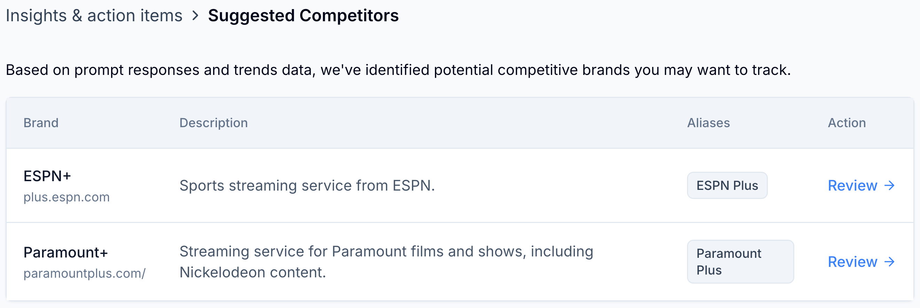This screenshot has width=920, height=308.
Task: Click the breadcrumb chevron separator icon
Action: click(x=195, y=16)
